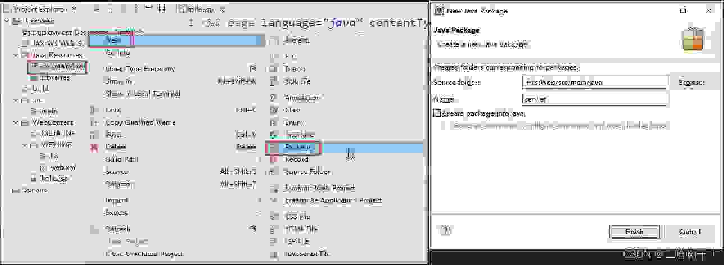Click the CSS File icon in submenu
This screenshot has height=265, width=724.
273,217
